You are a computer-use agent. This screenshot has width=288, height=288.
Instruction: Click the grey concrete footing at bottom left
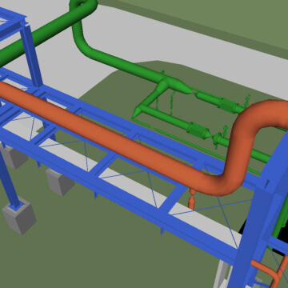(x=19, y=215)
